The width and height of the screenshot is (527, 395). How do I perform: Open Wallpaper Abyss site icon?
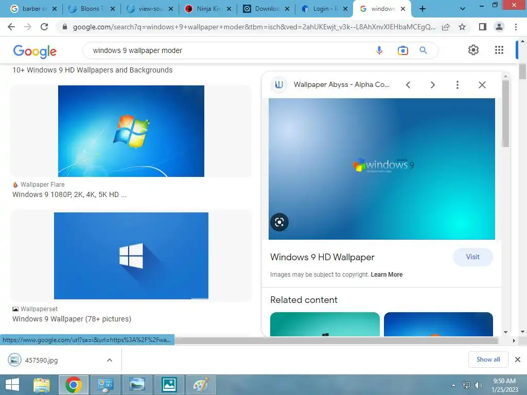click(x=279, y=85)
